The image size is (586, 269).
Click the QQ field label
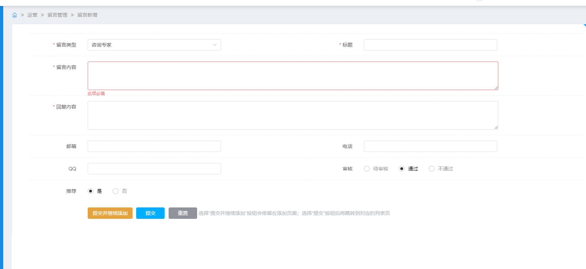72,169
